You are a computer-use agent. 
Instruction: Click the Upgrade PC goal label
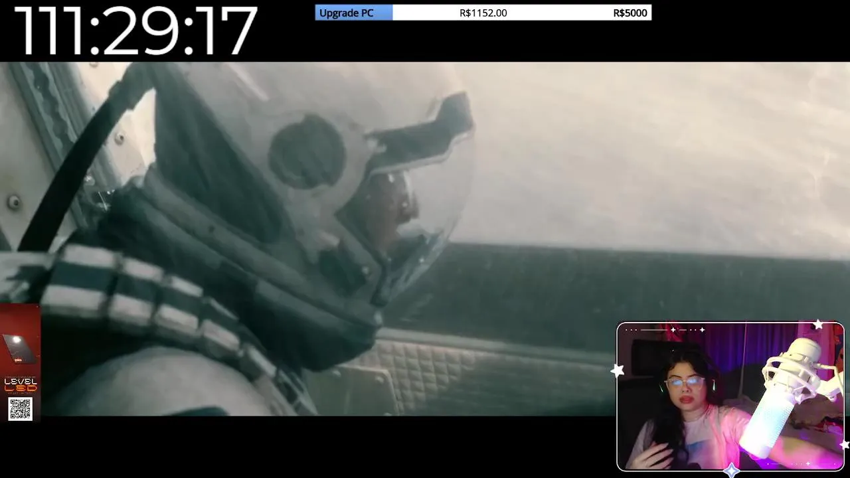pos(346,13)
